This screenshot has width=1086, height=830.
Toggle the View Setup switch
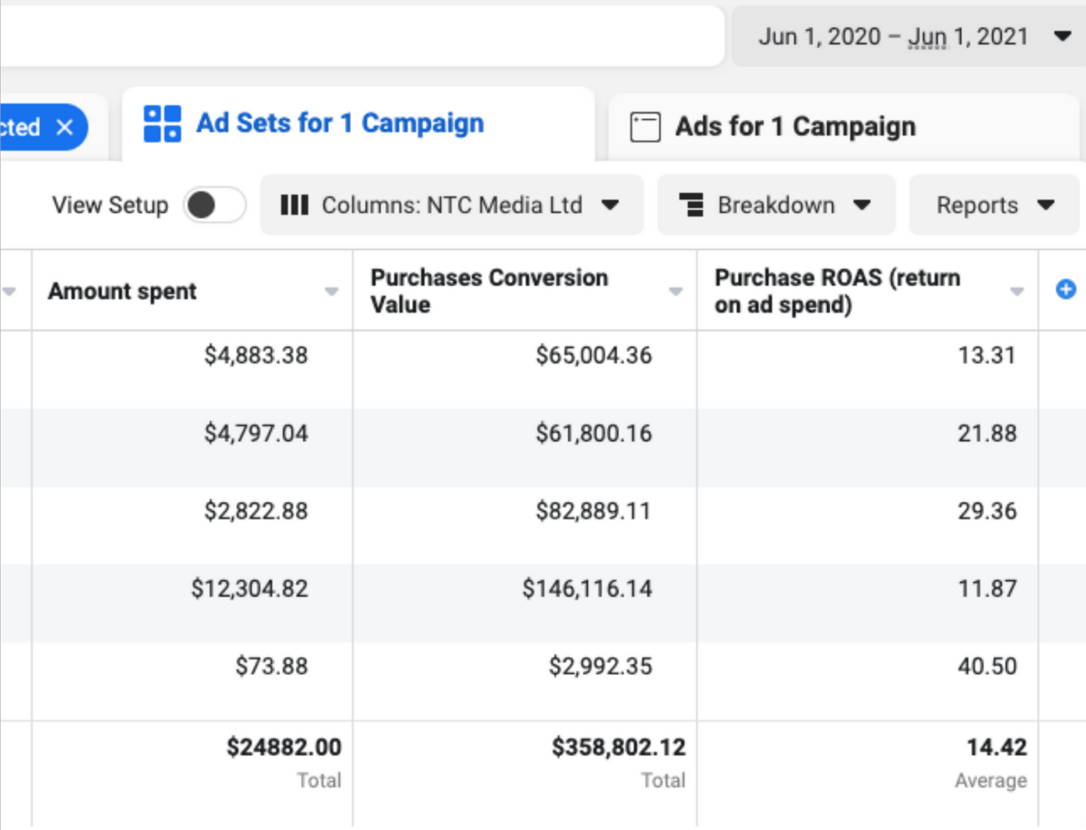tap(214, 205)
